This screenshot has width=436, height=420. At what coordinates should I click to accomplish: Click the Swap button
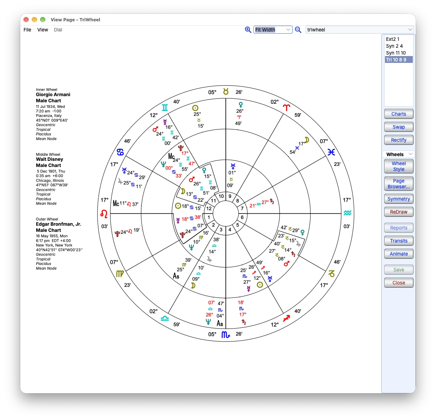click(399, 127)
